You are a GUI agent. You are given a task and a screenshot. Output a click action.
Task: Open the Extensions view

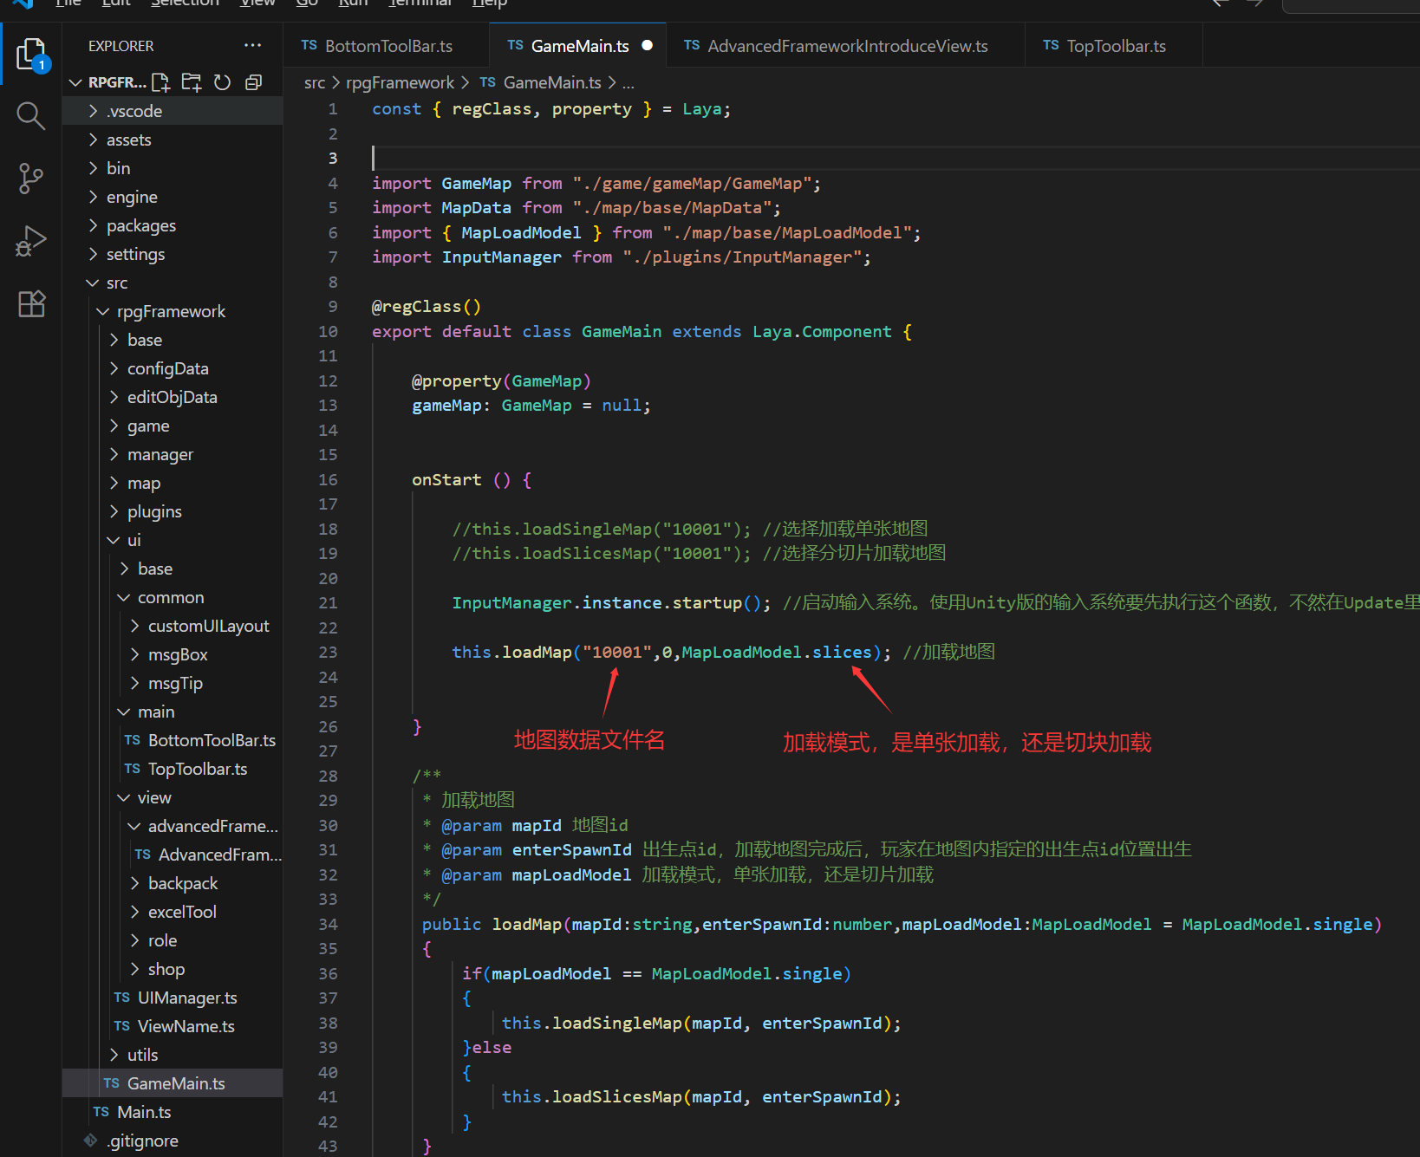pos(31,303)
